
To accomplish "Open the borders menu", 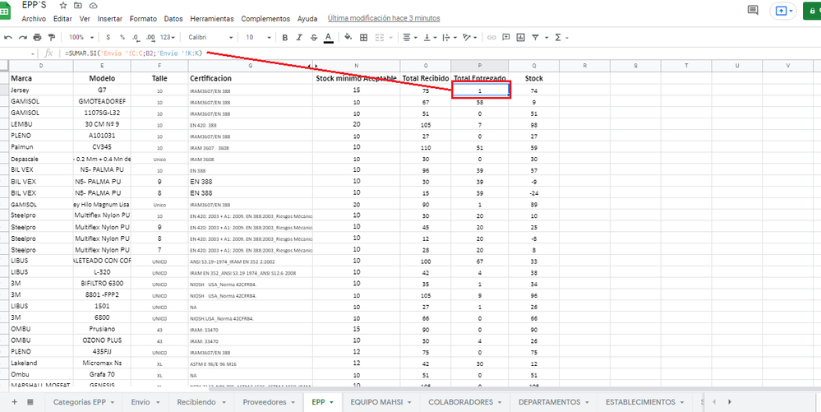I will (364, 37).
